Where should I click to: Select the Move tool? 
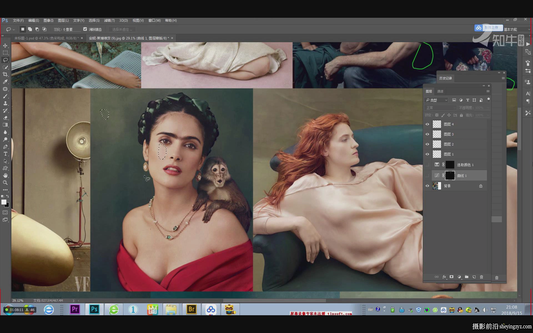[x=5, y=46]
